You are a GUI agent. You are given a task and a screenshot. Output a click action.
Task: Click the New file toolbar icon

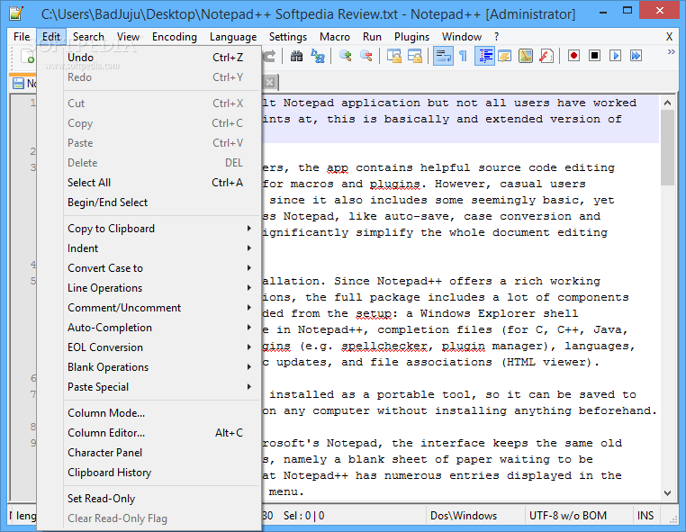pyautogui.click(x=27, y=56)
